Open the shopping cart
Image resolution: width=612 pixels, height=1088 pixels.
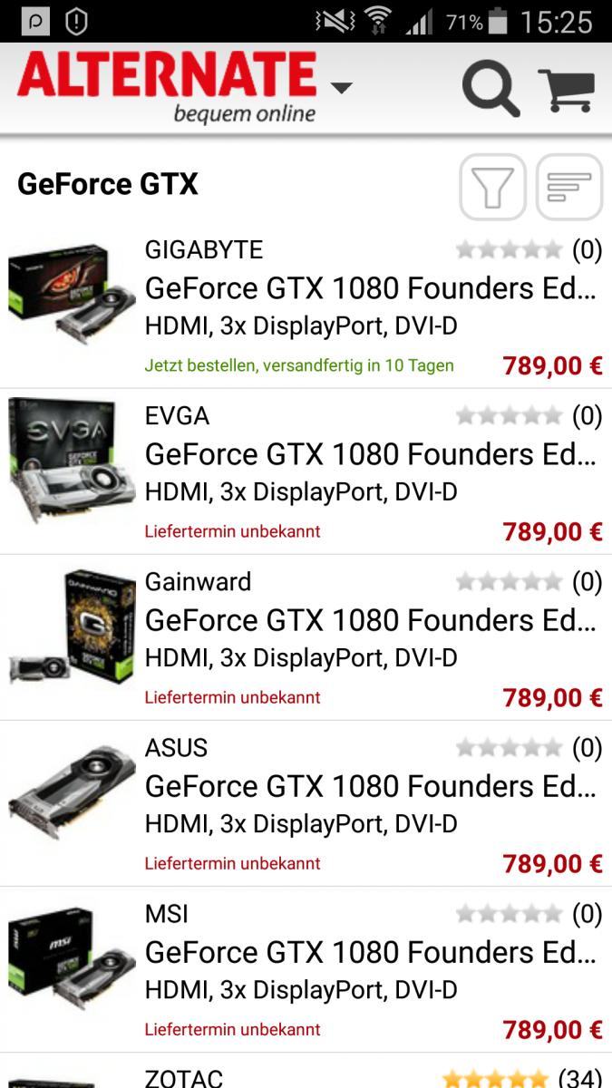point(567,90)
